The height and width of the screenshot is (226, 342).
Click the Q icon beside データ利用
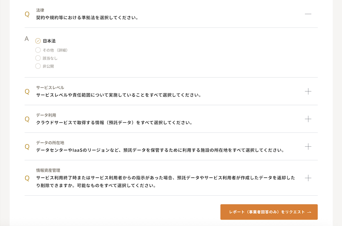click(x=27, y=119)
